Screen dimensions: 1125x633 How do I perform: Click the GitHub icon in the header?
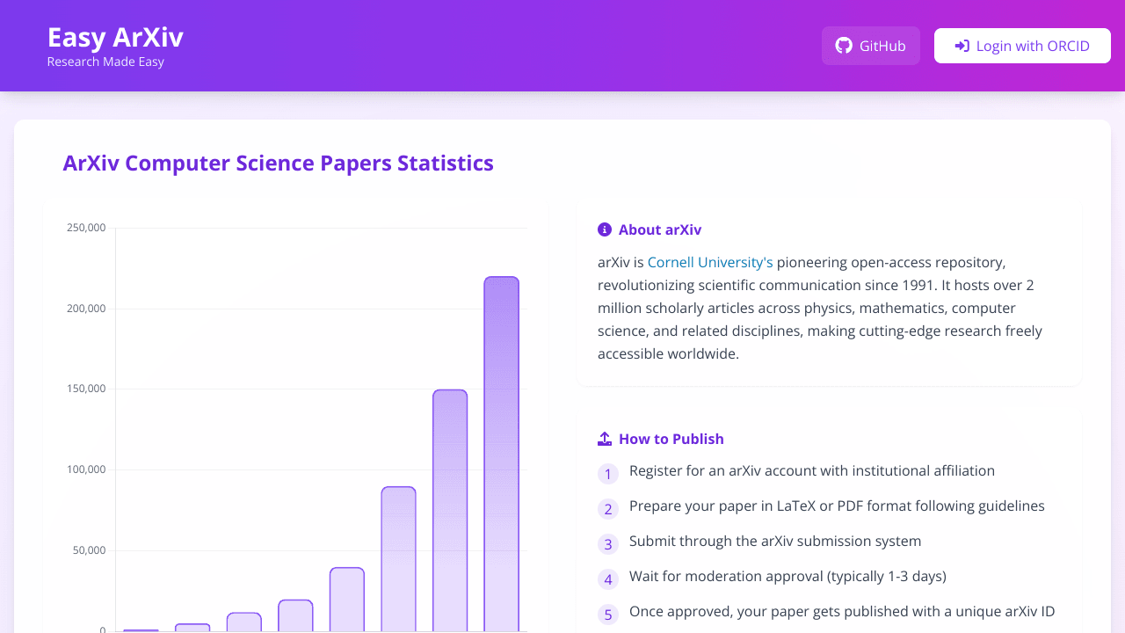pos(843,45)
